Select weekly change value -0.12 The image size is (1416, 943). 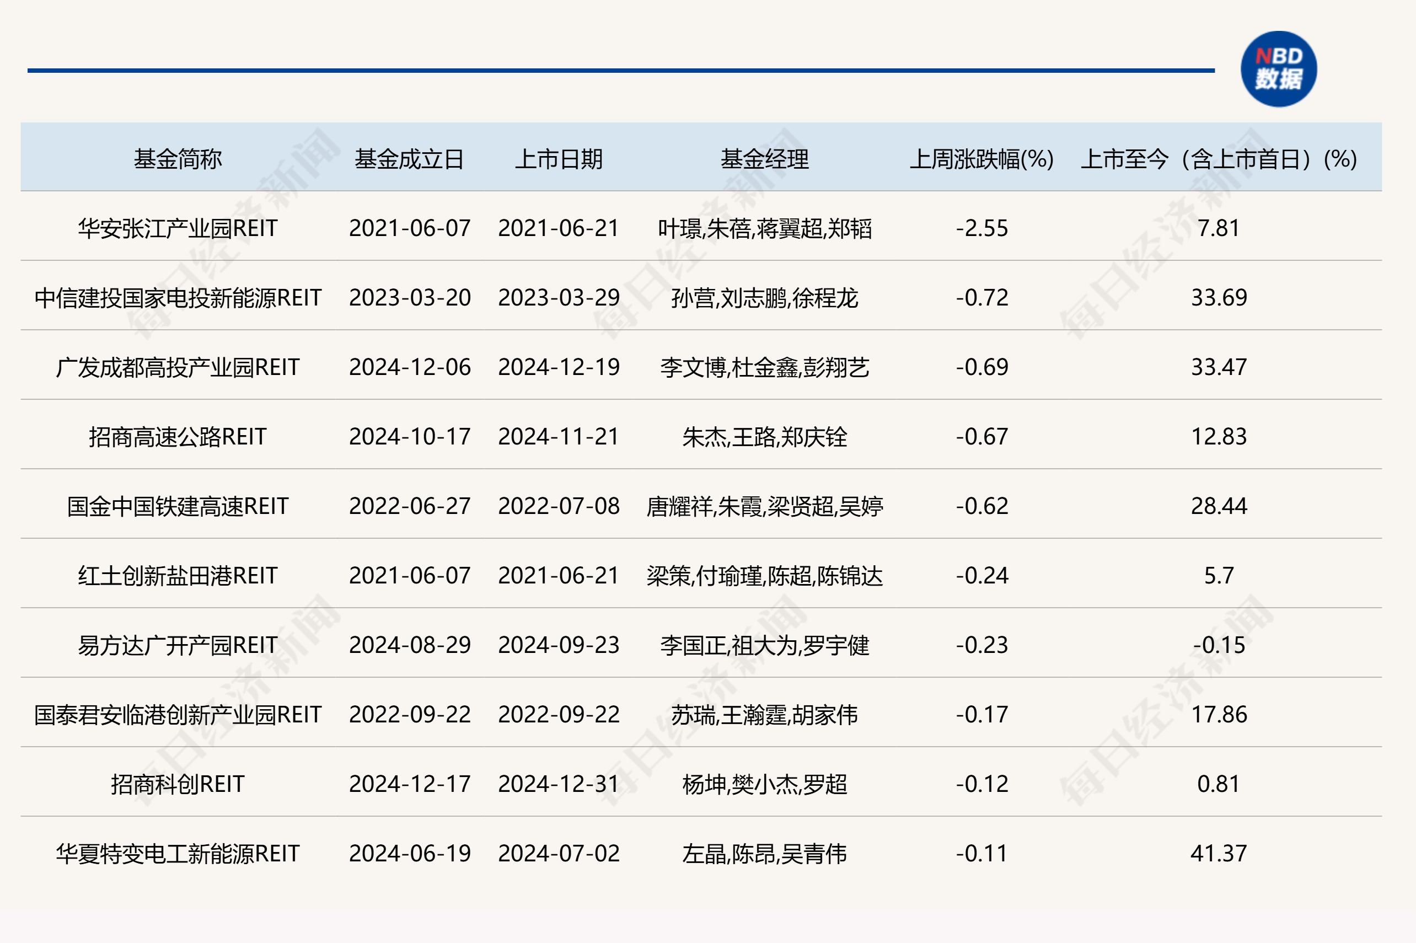pyautogui.click(x=982, y=784)
